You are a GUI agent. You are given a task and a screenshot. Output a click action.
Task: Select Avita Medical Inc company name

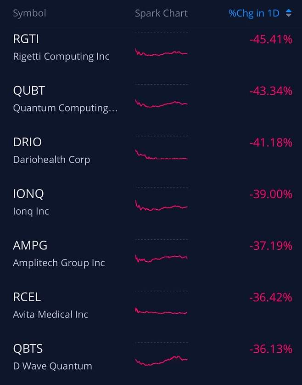[50, 315]
